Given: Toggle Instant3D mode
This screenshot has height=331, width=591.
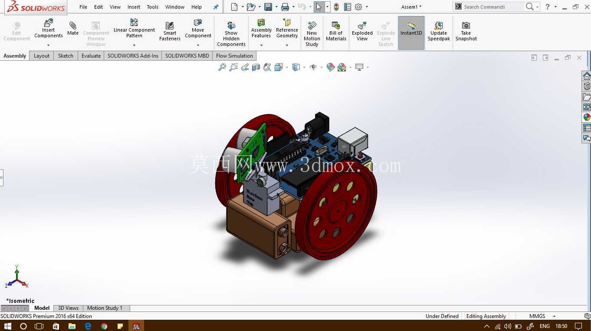Looking at the screenshot, I should point(411,33).
